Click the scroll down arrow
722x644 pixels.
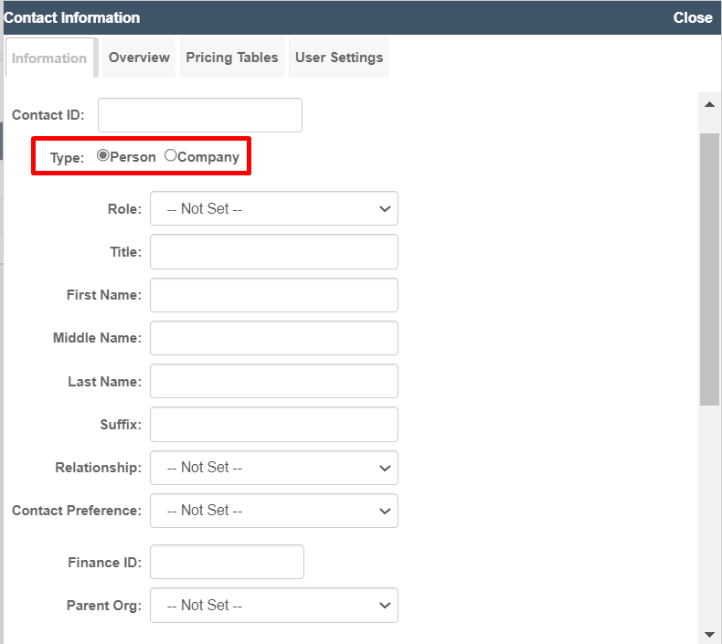(x=709, y=635)
